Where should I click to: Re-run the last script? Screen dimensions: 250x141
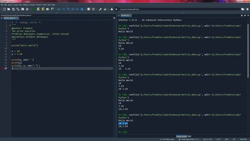(x=52, y=9)
